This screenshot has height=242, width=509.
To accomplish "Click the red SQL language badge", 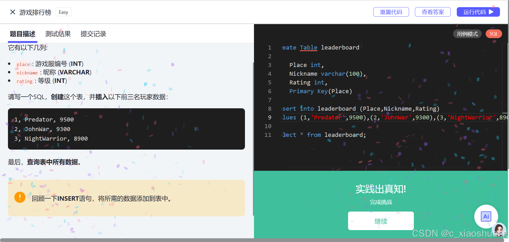I will pyautogui.click(x=494, y=34).
